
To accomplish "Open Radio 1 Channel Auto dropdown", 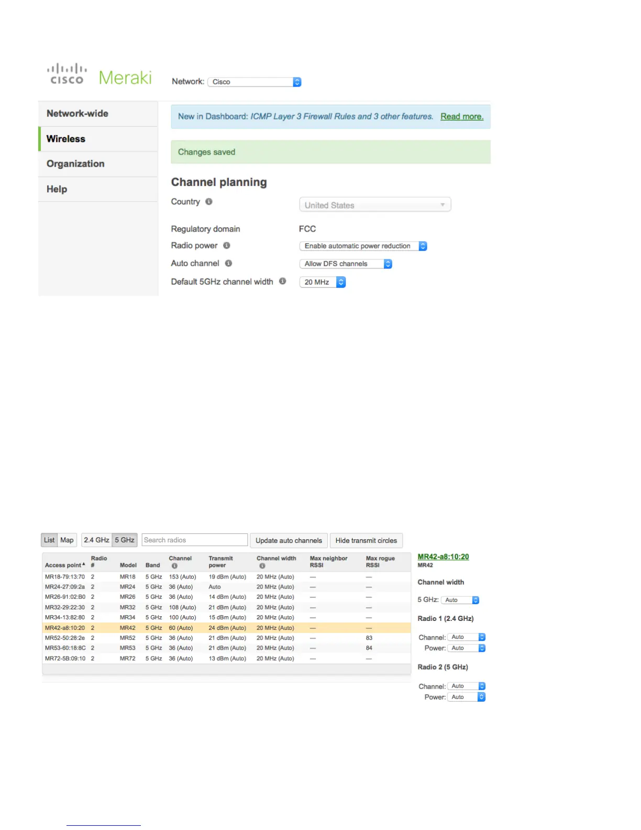I will (467, 637).
